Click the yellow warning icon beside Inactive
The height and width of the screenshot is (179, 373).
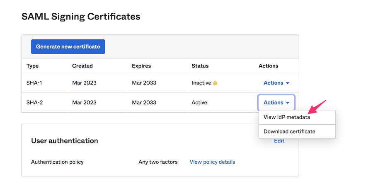[x=215, y=83]
